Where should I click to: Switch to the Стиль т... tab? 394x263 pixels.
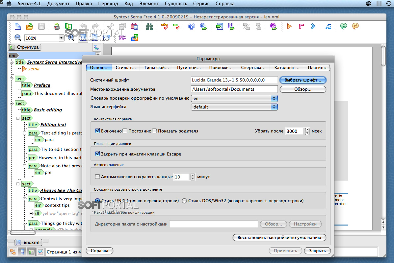pyautogui.click(x=126, y=67)
